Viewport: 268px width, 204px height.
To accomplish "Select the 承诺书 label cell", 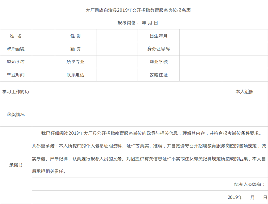I will coord(16,165).
